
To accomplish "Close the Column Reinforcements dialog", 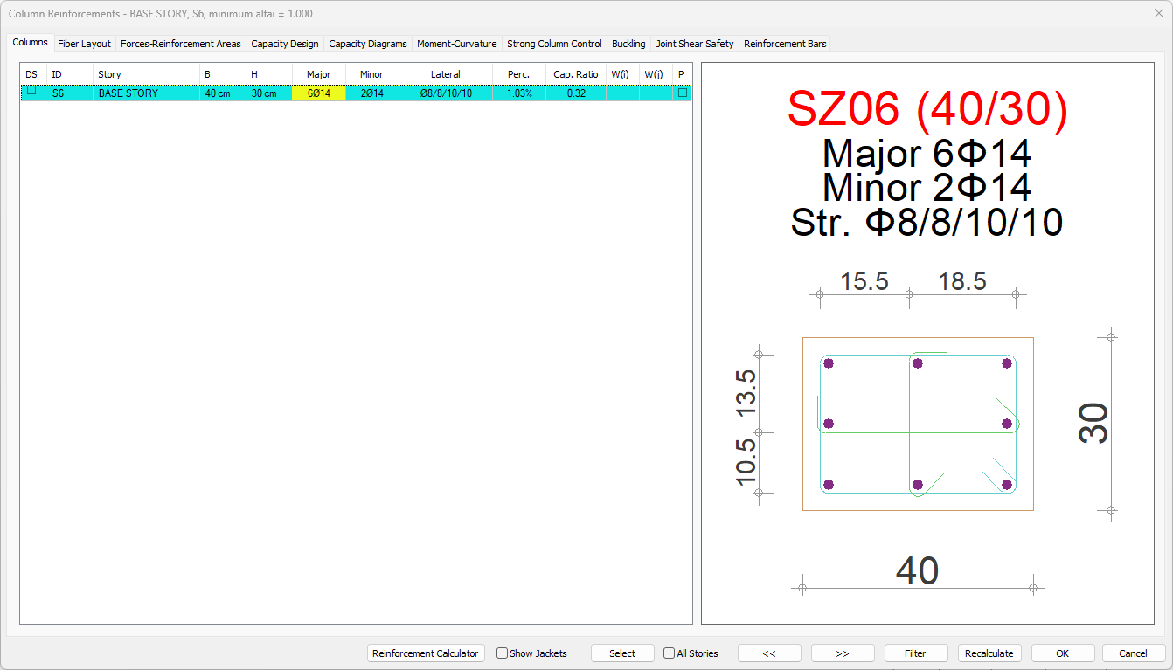I will (1158, 13).
